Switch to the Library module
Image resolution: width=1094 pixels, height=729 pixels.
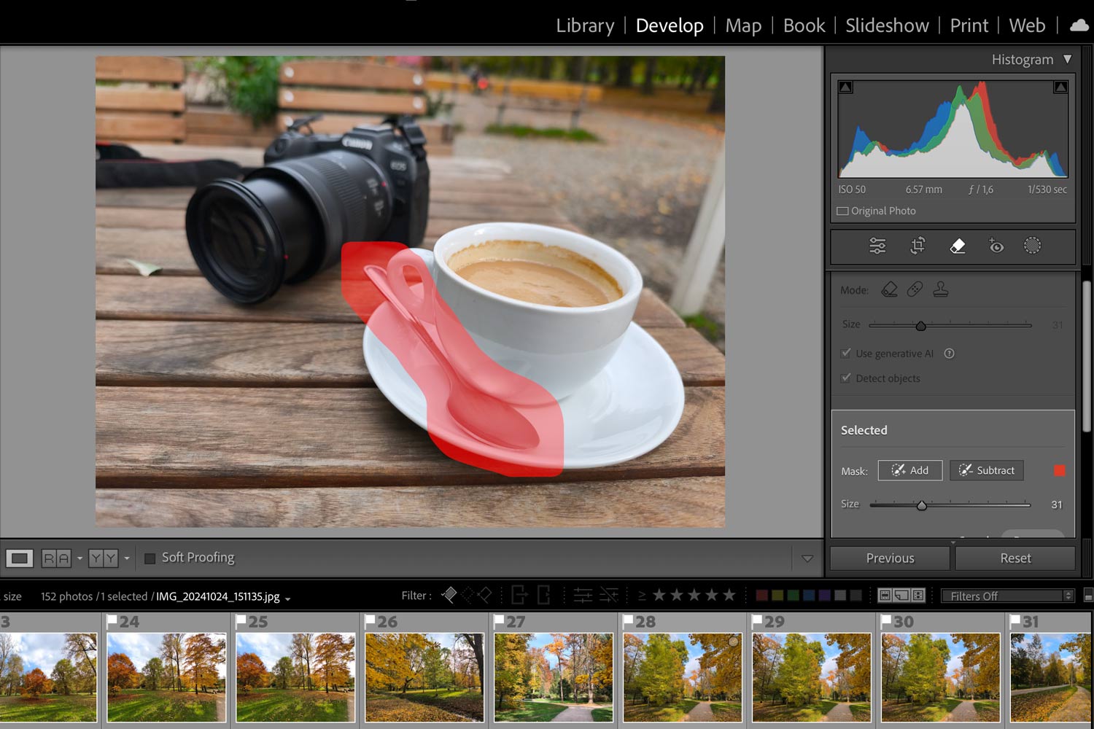click(x=585, y=26)
